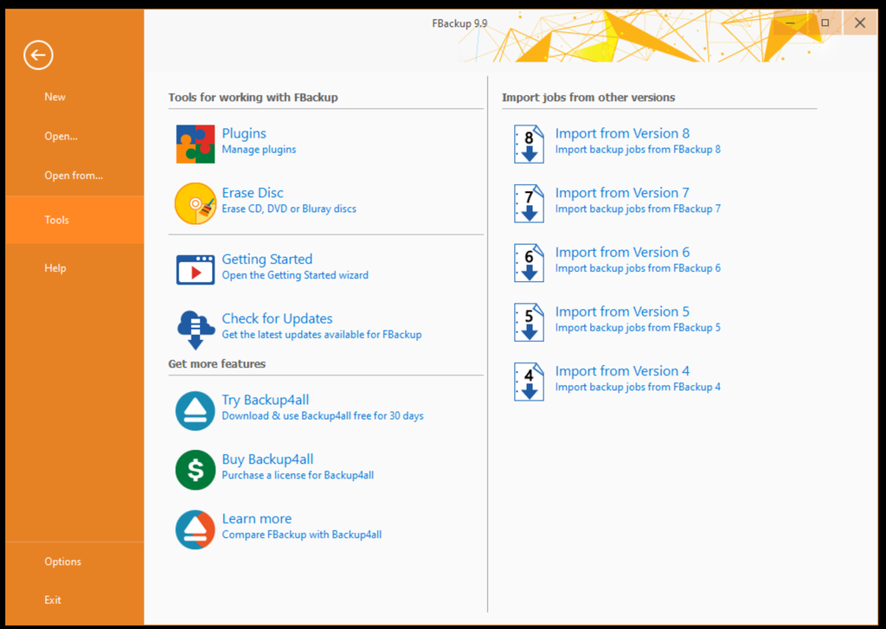Open the Plugins manager icon

(x=195, y=142)
